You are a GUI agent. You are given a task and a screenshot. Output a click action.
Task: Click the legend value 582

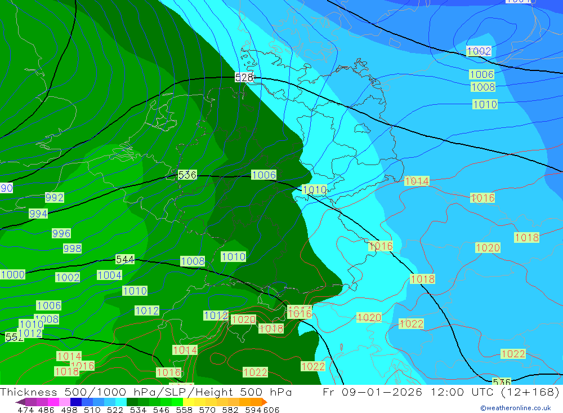(x=230, y=410)
